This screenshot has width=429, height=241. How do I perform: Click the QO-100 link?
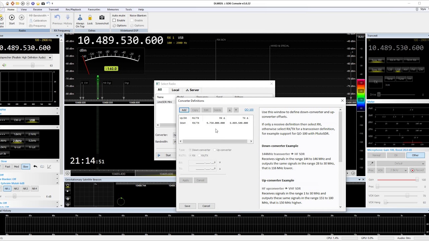click(249, 110)
